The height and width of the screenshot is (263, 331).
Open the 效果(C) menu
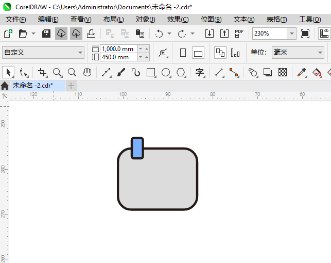[x=178, y=19]
